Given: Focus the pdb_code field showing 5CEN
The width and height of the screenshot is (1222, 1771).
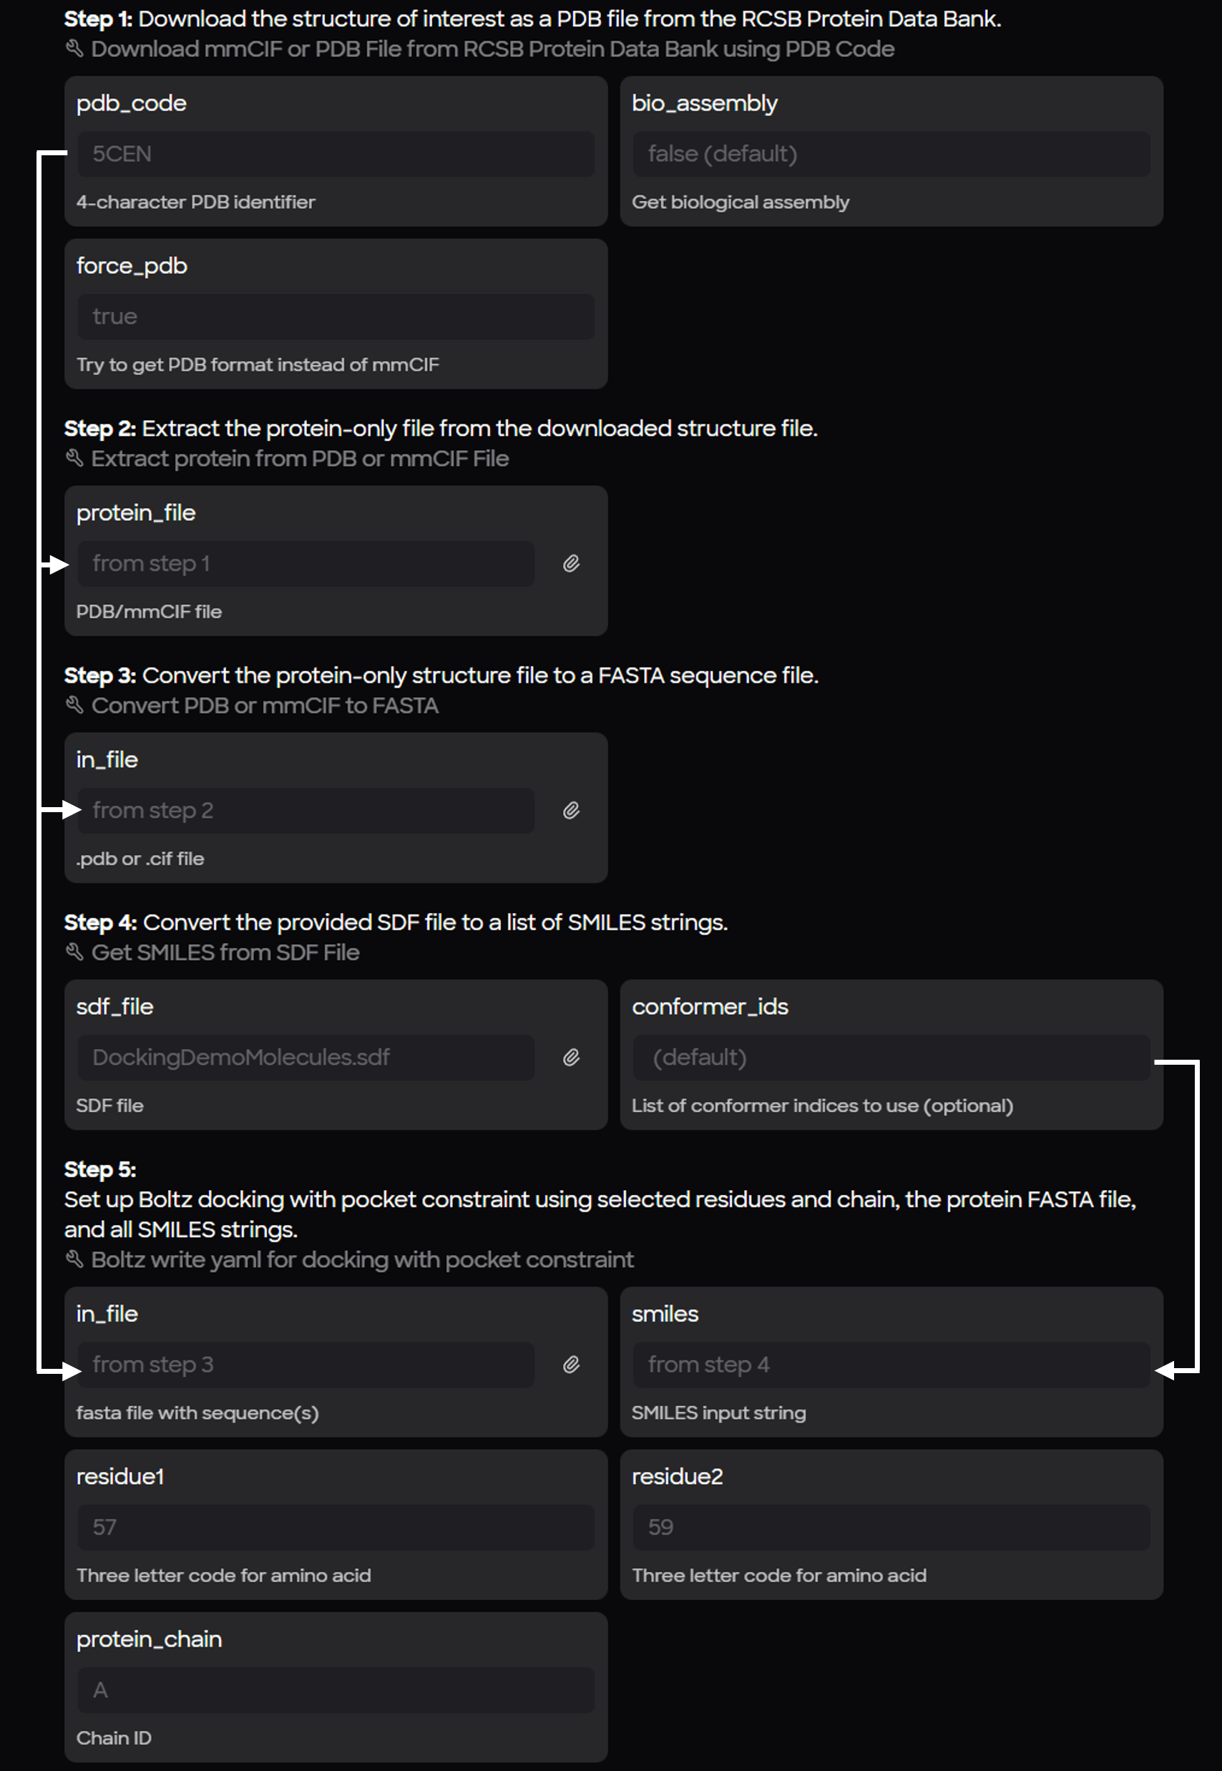Looking at the screenshot, I should click(x=336, y=154).
